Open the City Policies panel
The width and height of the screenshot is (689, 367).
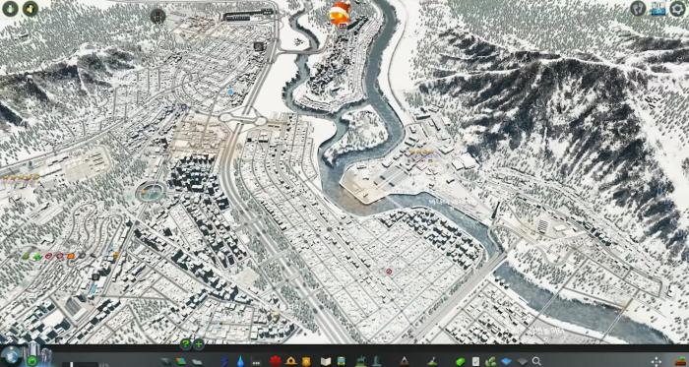click(475, 361)
